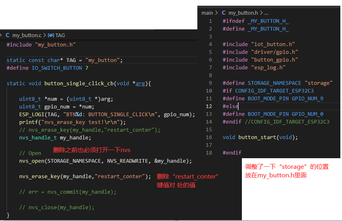Click the C icon beside my_button.h breadcrumb

click(x=224, y=13)
